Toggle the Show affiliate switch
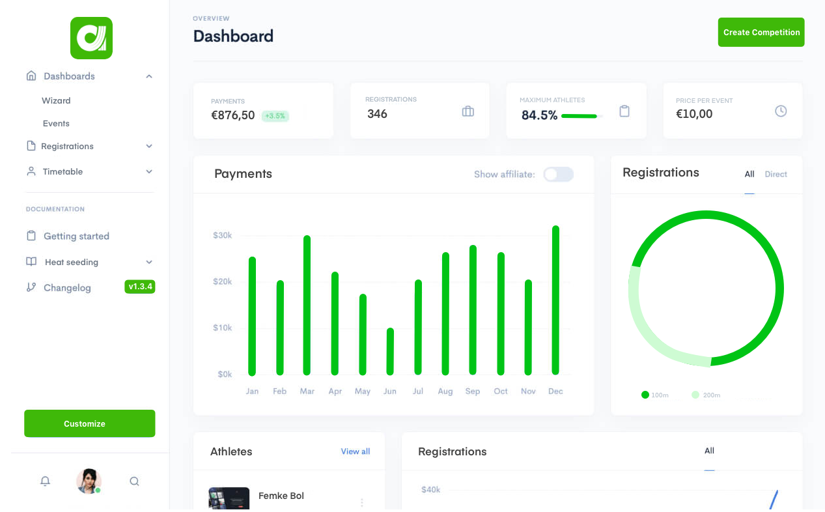Viewport: 825px width, 512px height. [x=558, y=174]
